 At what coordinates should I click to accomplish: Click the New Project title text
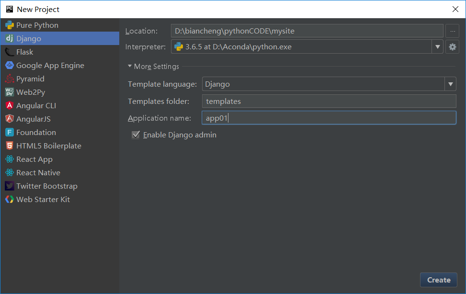pos(38,9)
